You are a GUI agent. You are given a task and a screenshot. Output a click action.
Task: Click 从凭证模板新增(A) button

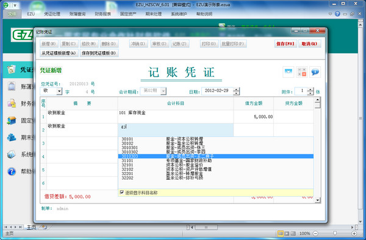pyautogui.click(x=59, y=53)
